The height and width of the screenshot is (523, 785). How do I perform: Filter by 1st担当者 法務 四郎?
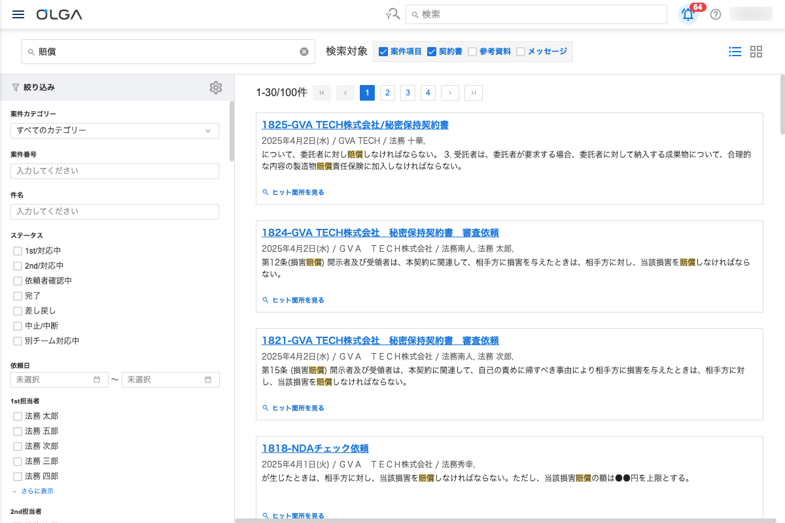click(x=18, y=477)
